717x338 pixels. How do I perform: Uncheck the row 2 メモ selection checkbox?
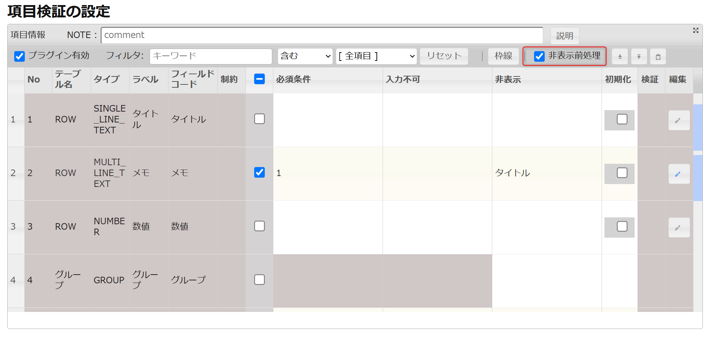259,172
